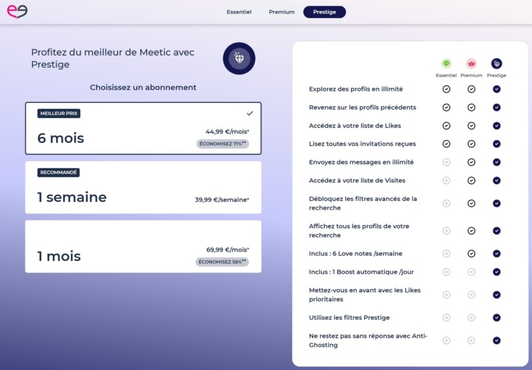Click Premium check for 6 Love notes
This screenshot has height=370, width=532.
point(472,254)
